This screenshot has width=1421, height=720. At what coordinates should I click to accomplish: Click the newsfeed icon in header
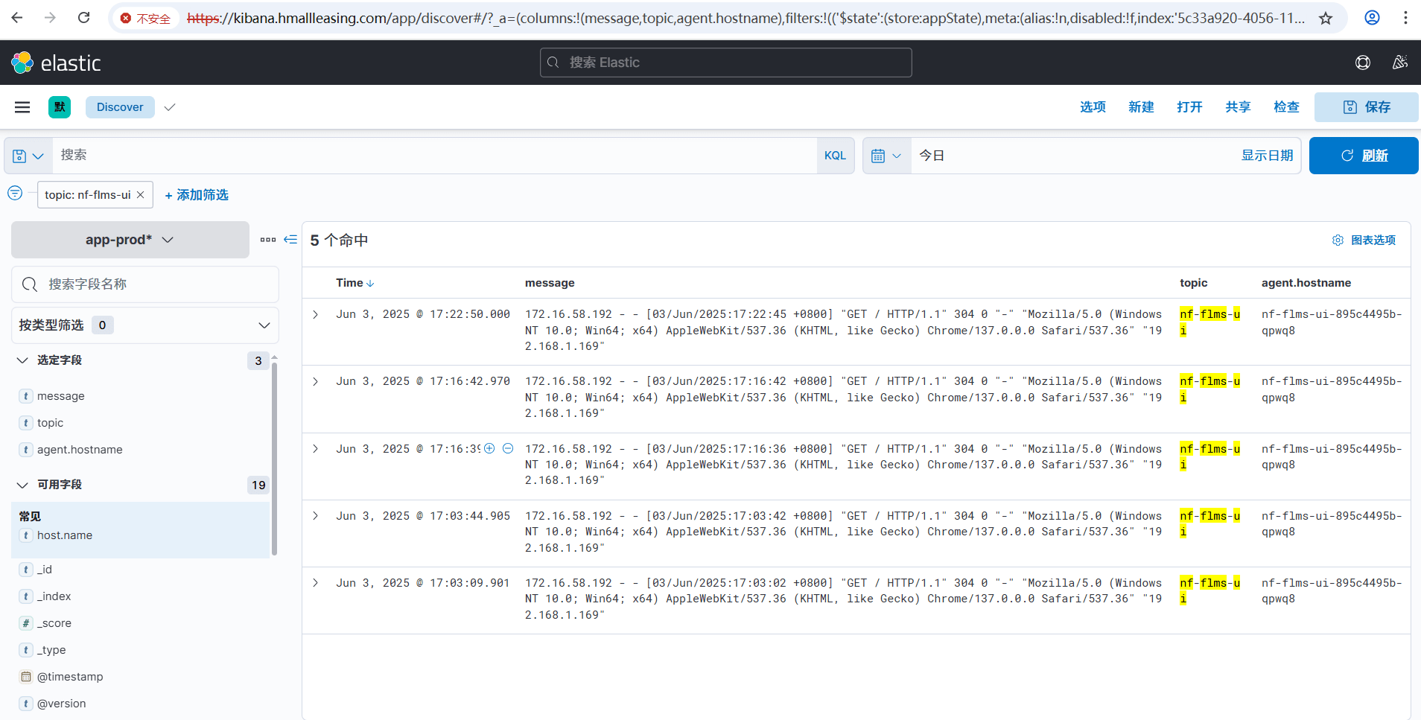point(1399,63)
